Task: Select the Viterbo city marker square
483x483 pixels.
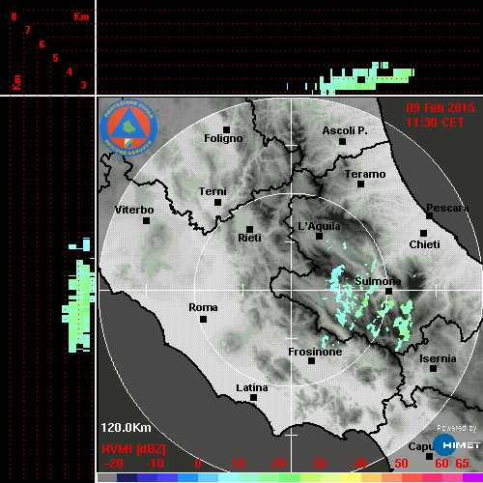Action: [x=146, y=220]
